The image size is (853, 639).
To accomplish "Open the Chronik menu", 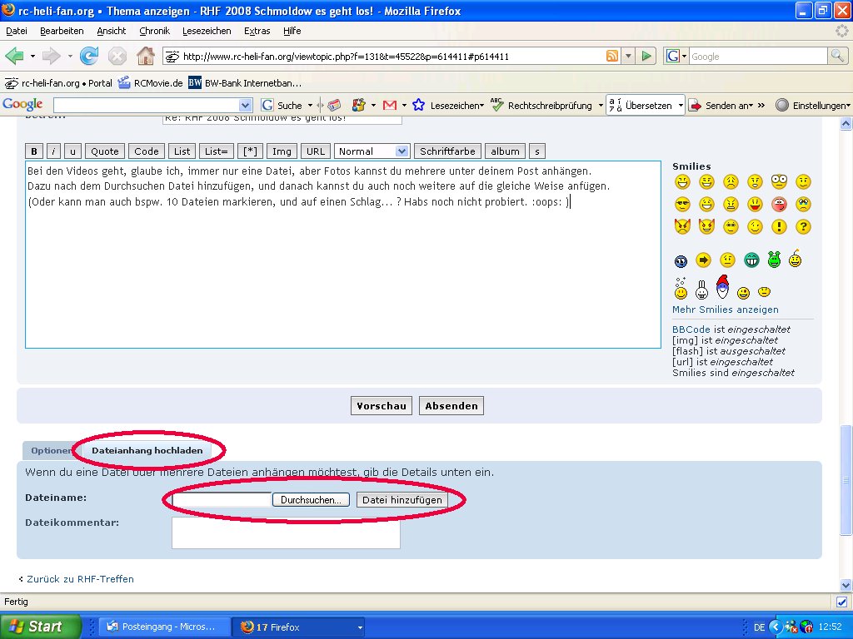I will pos(154,31).
